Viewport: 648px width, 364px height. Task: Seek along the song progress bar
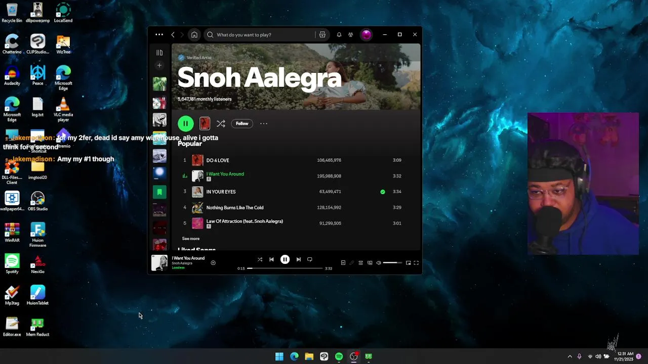click(x=285, y=268)
